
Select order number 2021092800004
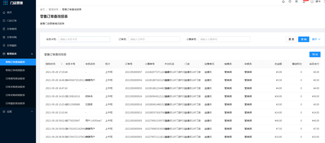tap(134, 129)
